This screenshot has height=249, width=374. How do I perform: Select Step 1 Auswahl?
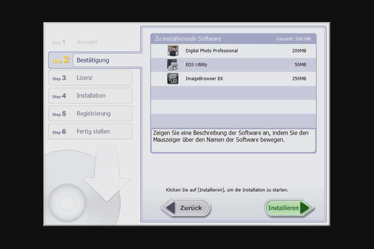pos(90,42)
